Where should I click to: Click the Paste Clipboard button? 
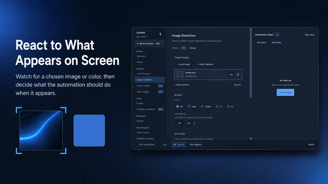point(205,64)
